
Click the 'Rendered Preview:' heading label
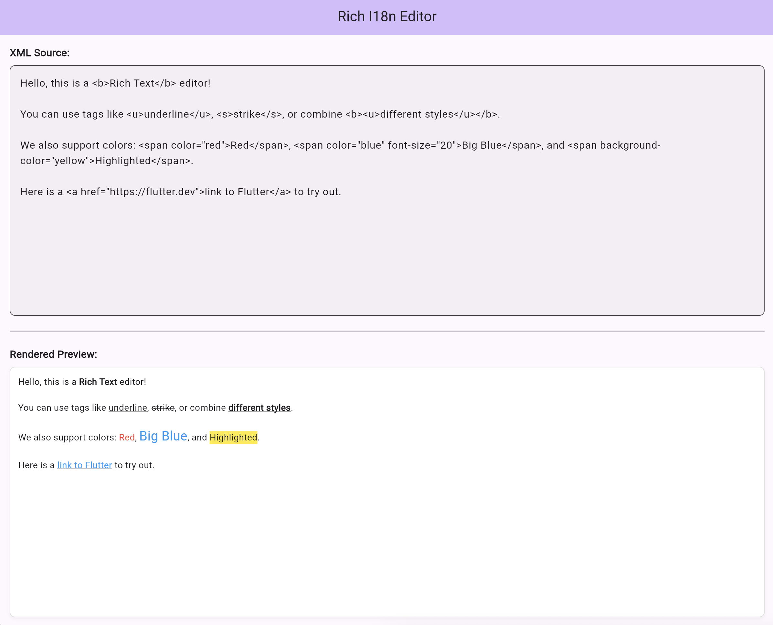coord(53,354)
